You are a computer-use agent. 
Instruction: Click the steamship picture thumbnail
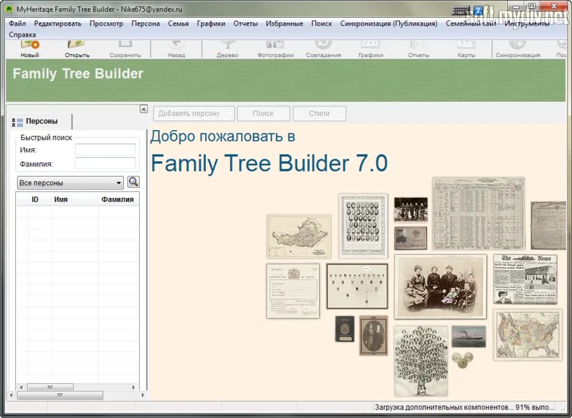point(469,336)
